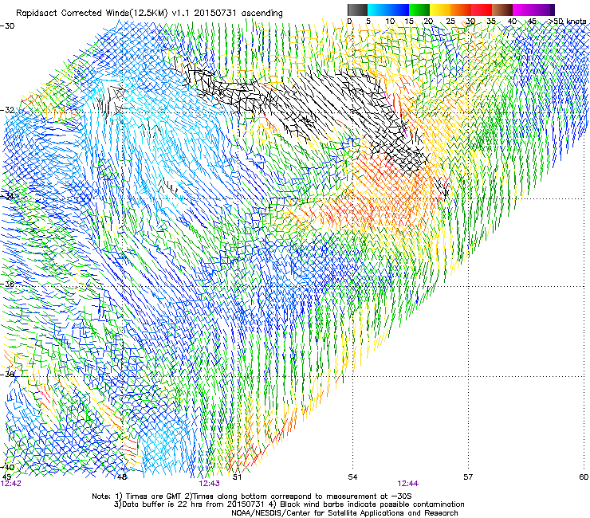
Task: Click the '57' longitude axis label
Action: pos(468,477)
